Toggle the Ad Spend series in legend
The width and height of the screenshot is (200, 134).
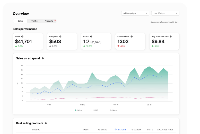(111, 110)
